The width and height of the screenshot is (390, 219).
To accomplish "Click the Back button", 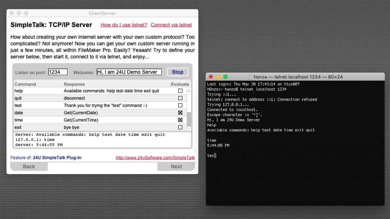I will [x=29, y=166].
